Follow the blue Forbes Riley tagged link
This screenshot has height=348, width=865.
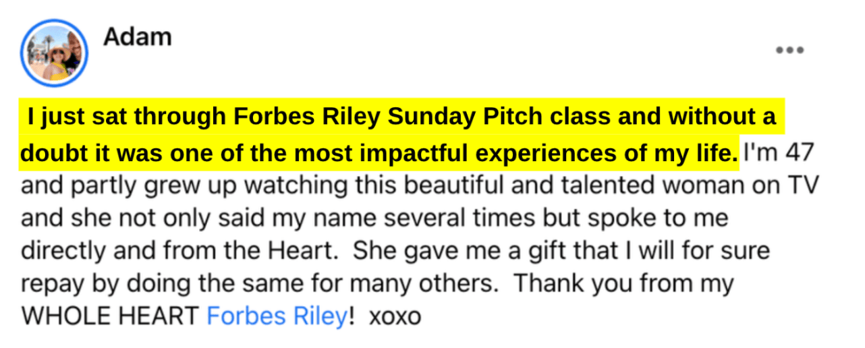pos(276,316)
